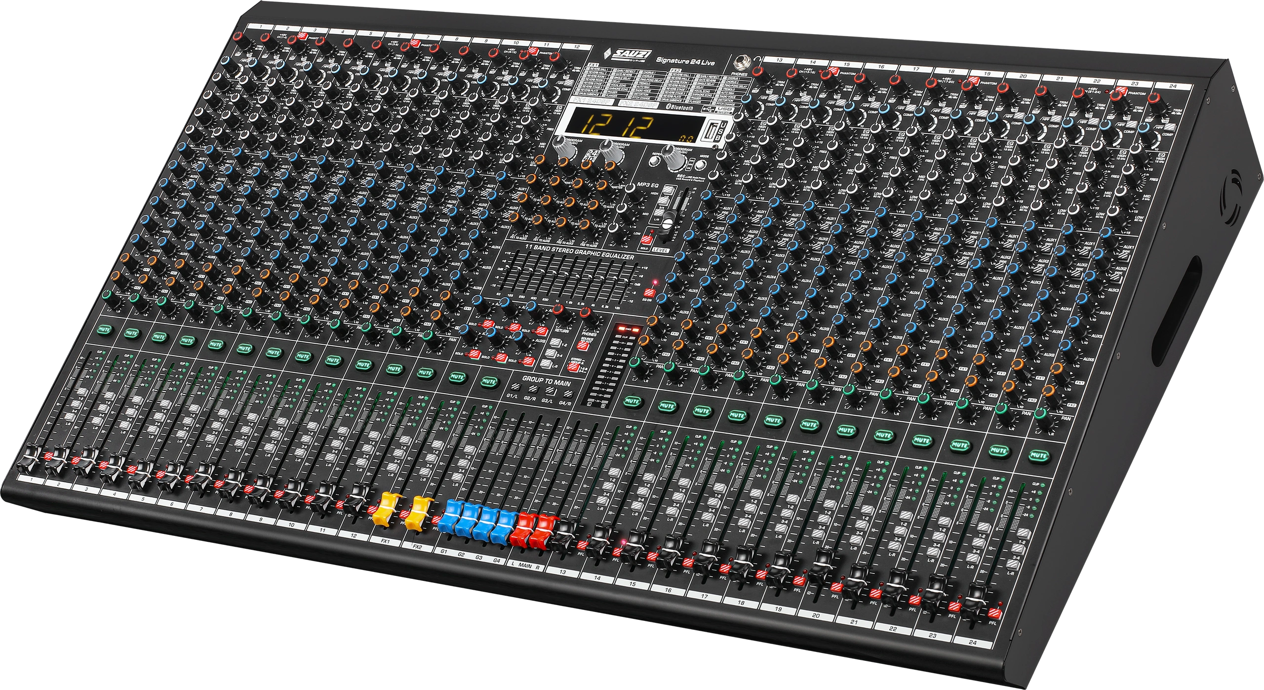This screenshot has width=1264, height=690.
Task: Mute channel 1 with its green MUTE button
Action: [x=104, y=329]
